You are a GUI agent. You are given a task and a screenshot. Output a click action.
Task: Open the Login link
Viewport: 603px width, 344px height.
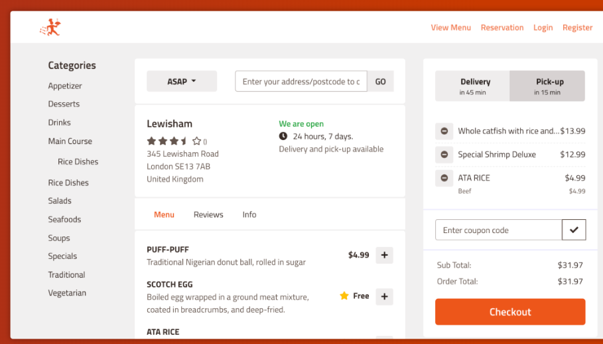click(x=543, y=28)
